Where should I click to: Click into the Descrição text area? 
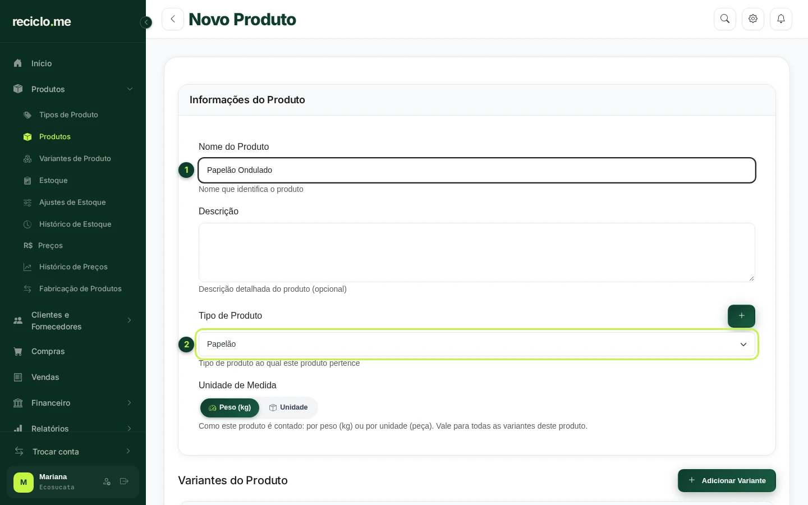point(477,252)
